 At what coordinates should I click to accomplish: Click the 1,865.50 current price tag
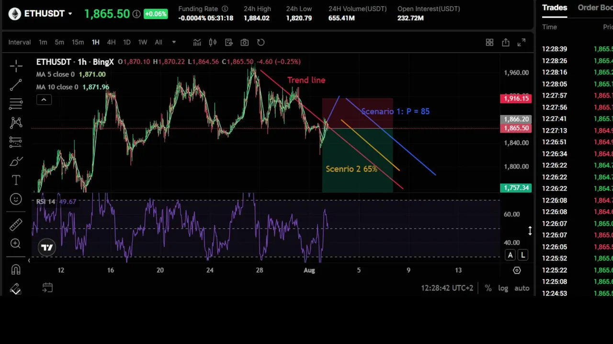point(516,128)
